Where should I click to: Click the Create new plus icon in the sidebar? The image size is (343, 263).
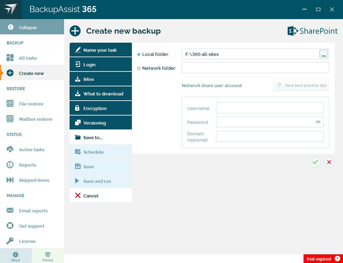click(x=10, y=73)
